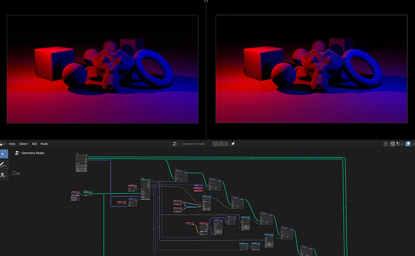The image size is (415, 256).
Task: Select the group input node at top
Action: (x=81, y=163)
